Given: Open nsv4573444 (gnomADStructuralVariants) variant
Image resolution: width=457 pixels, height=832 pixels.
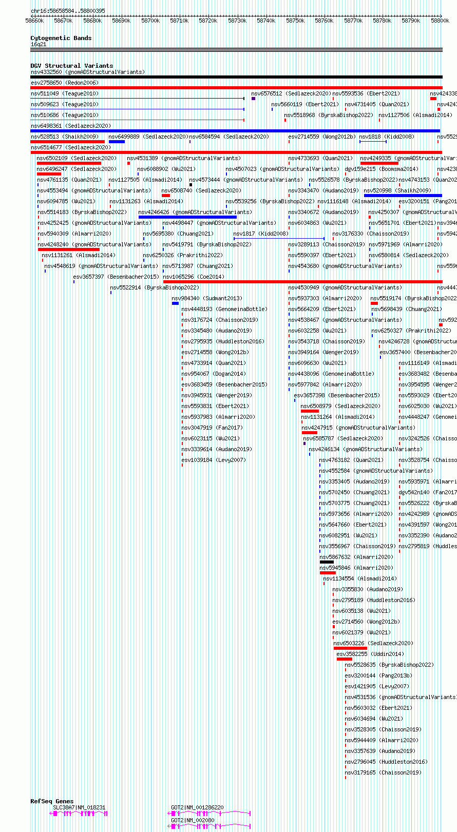Looking at the screenshot, I should pos(246,180).
